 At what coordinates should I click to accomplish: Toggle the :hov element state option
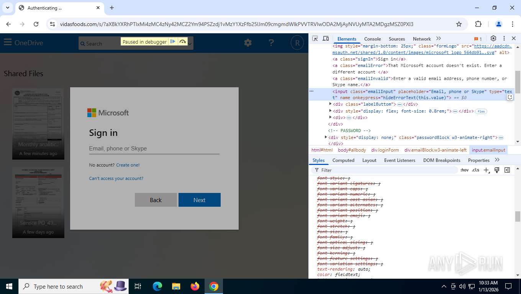coord(464,170)
